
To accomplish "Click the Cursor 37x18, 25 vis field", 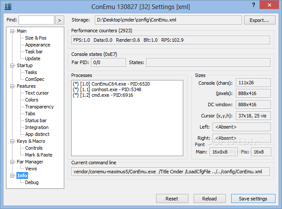I will (x=253, y=116).
